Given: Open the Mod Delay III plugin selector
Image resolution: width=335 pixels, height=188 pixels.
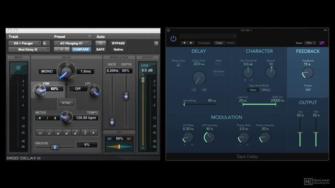Looking at the screenshot, I should [29, 50].
